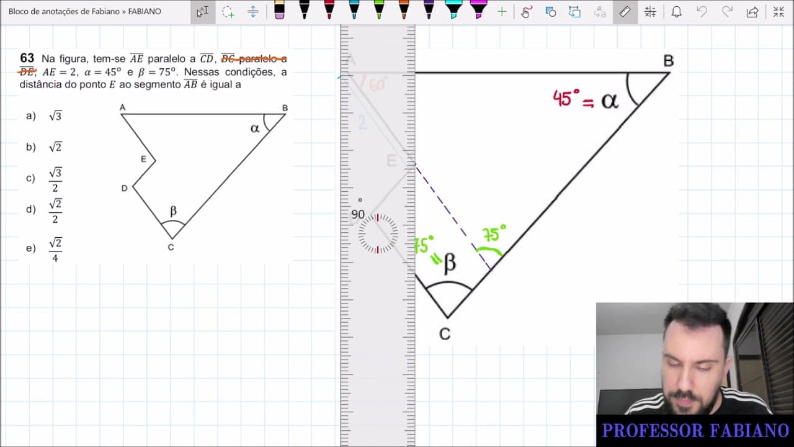Click the ruler's 90 degree angle dial
This screenshot has height=447, width=794.
pyautogui.click(x=378, y=233)
